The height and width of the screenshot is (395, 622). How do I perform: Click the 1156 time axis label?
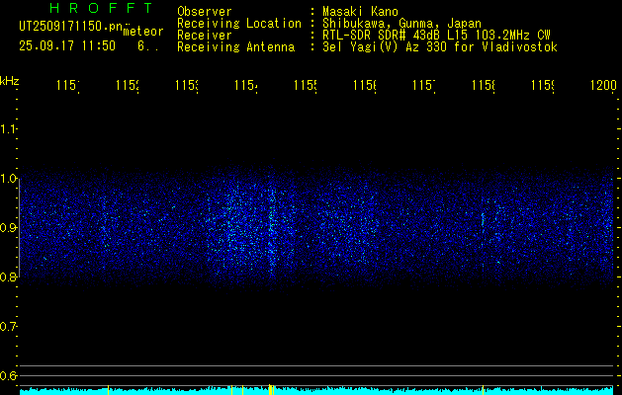tap(365, 85)
